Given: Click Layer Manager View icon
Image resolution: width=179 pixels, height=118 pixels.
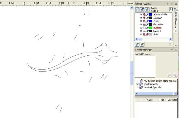Looking at the screenshot, I should 147,10.
